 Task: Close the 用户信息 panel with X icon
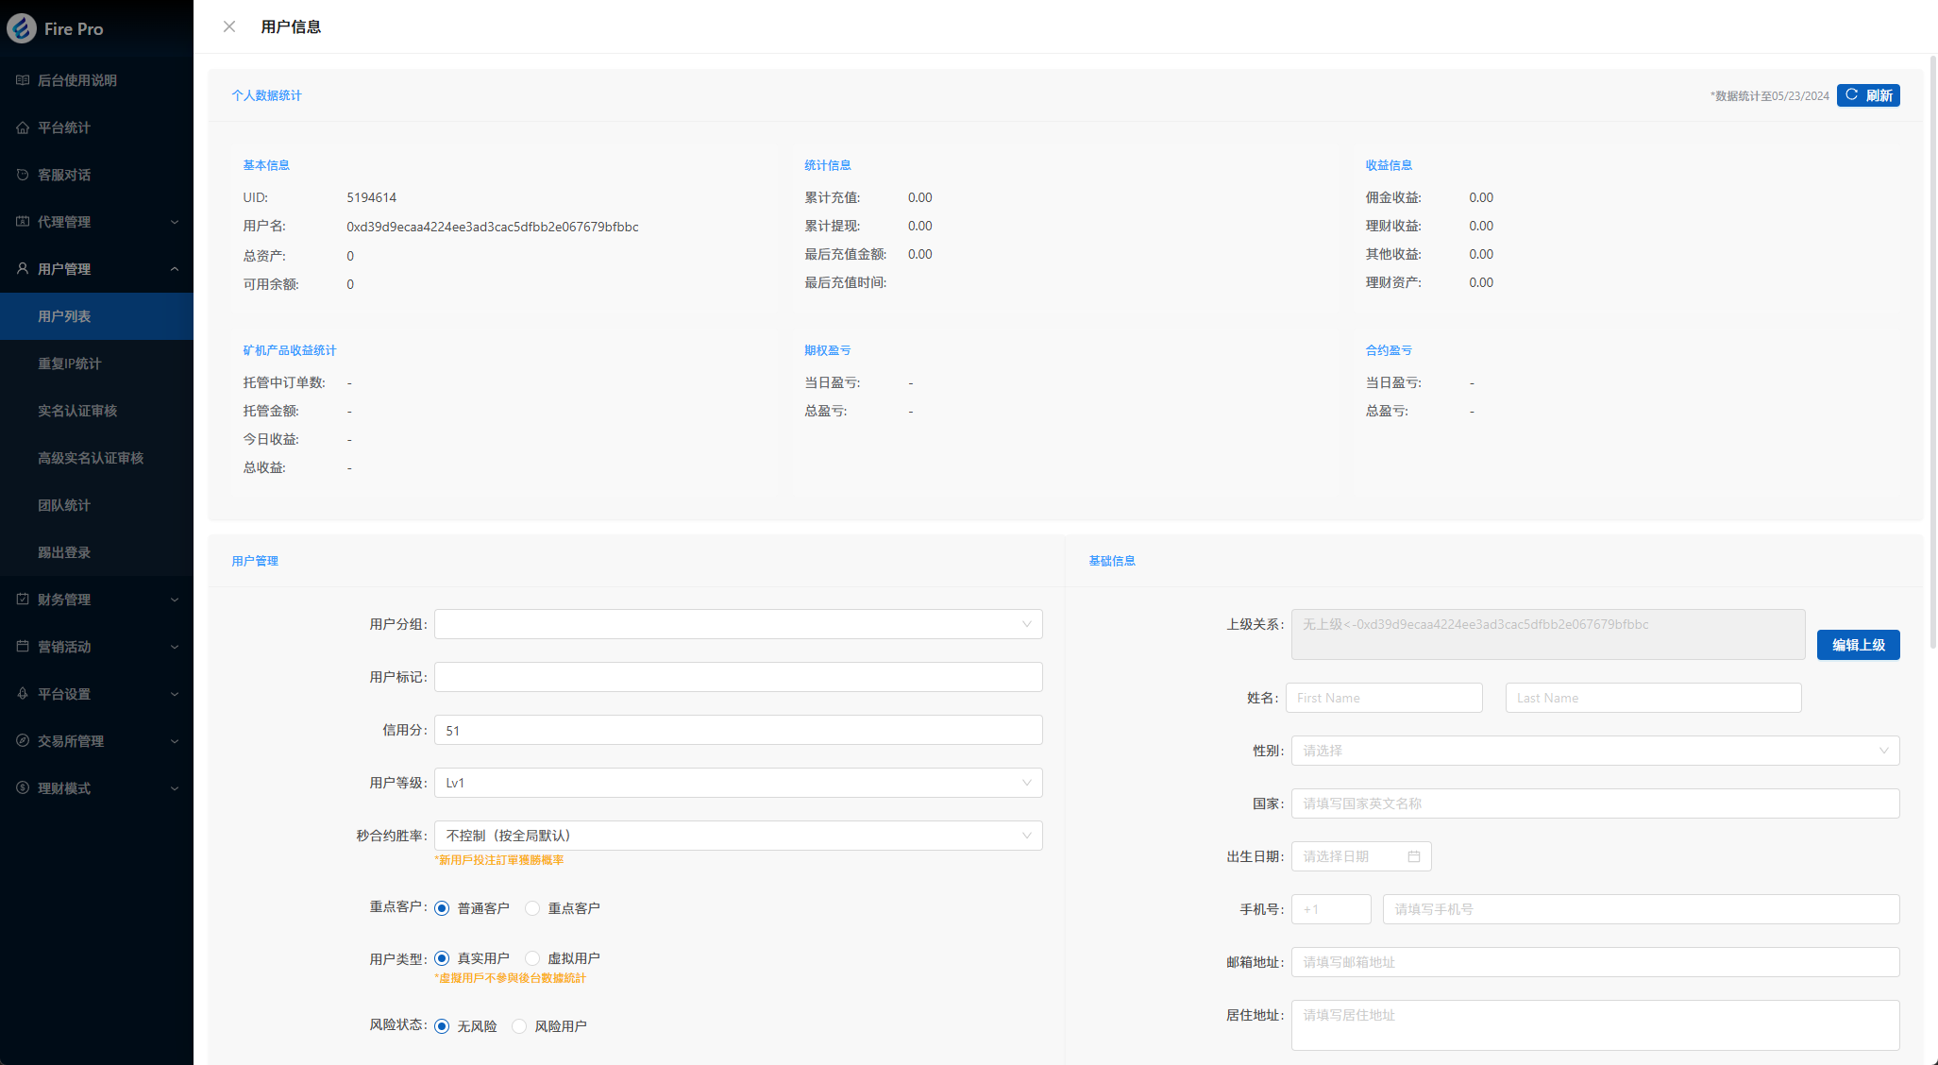point(229,26)
